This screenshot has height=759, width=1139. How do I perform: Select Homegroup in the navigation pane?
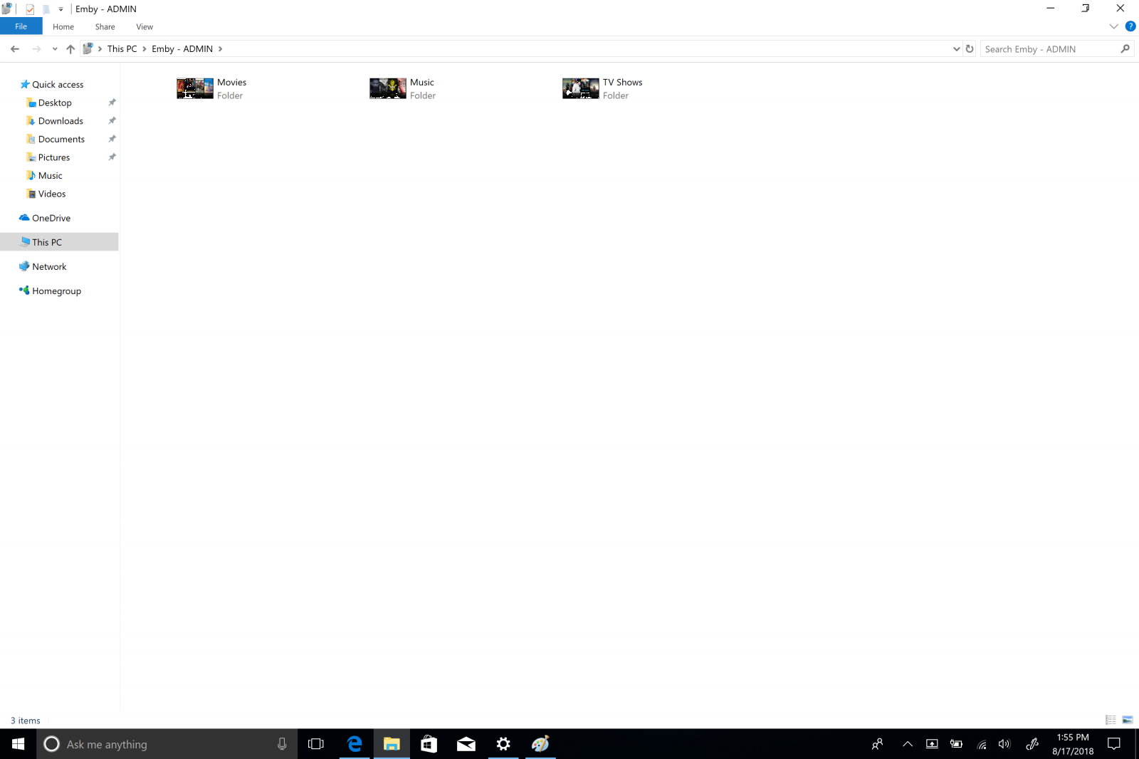pos(56,291)
